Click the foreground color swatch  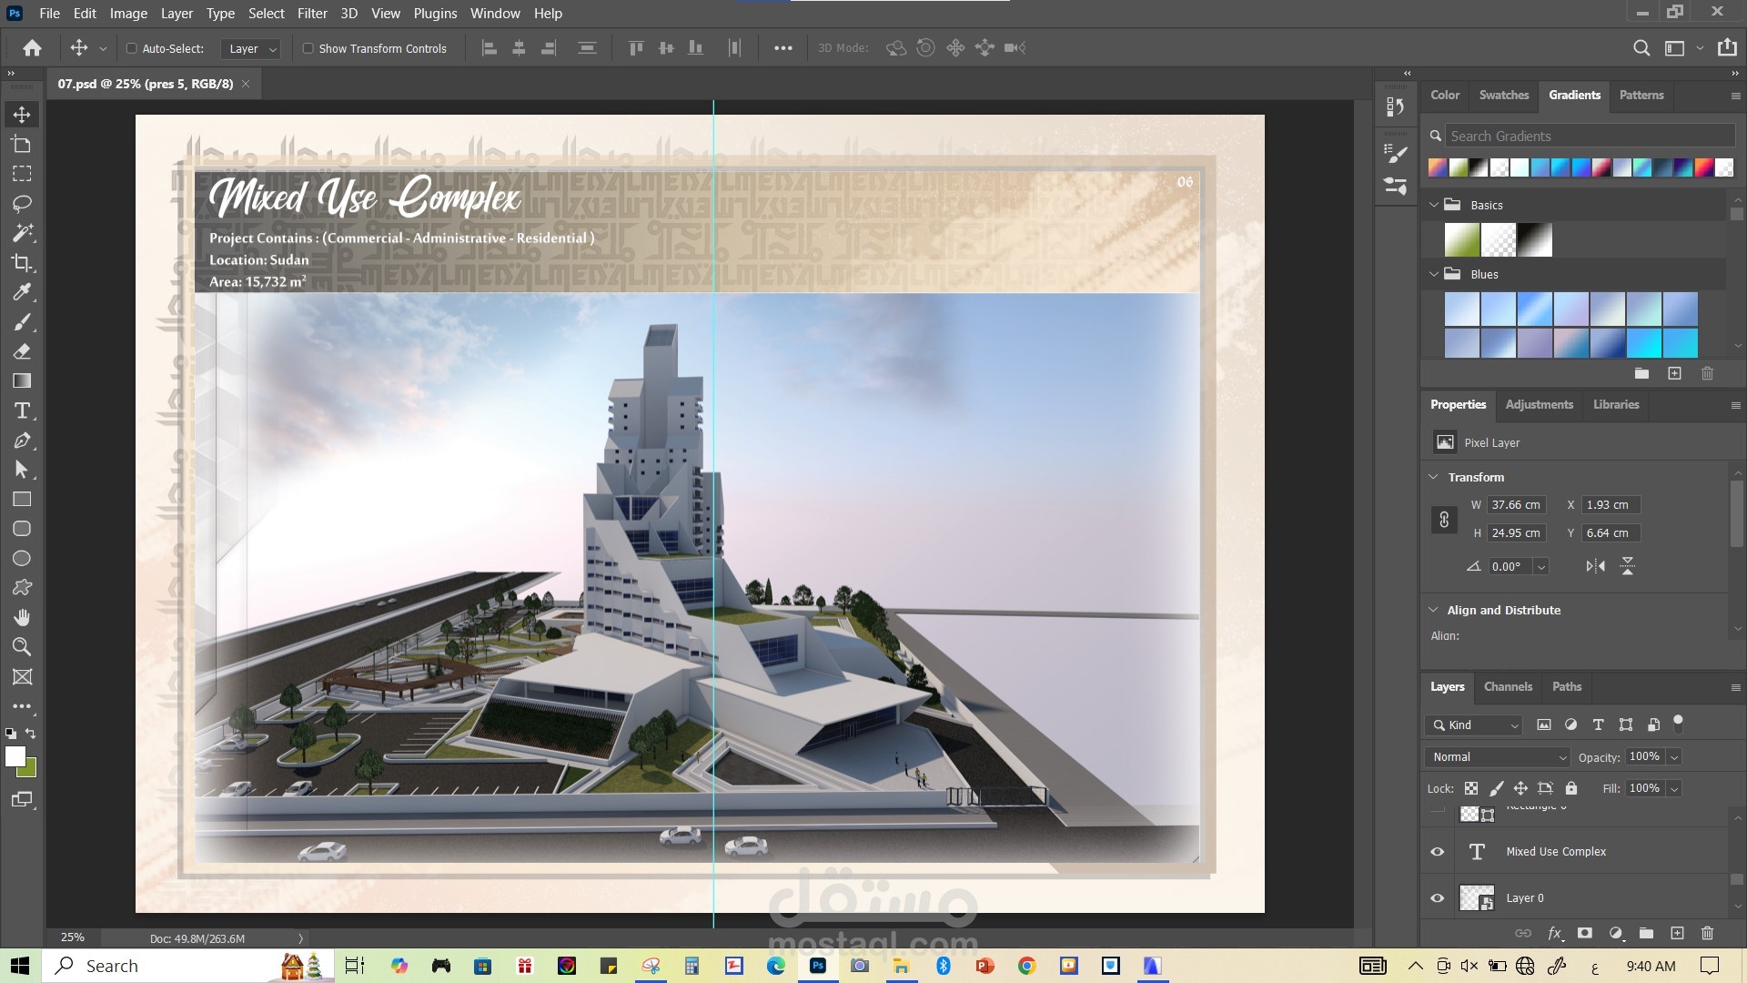(15, 756)
